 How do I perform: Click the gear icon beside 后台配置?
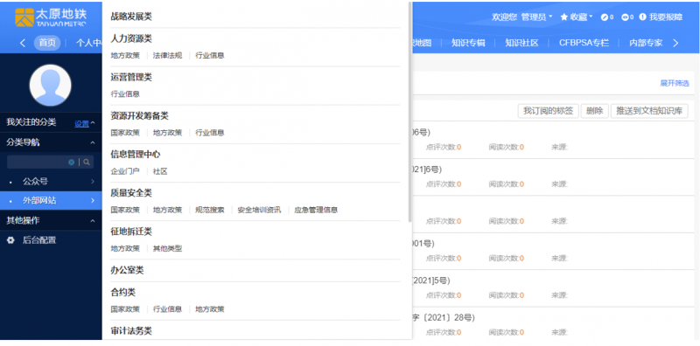[x=10, y=240]
